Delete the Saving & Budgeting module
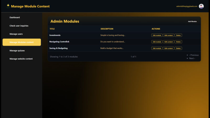The width and height of the screenshot is (210, 118). 178,48
